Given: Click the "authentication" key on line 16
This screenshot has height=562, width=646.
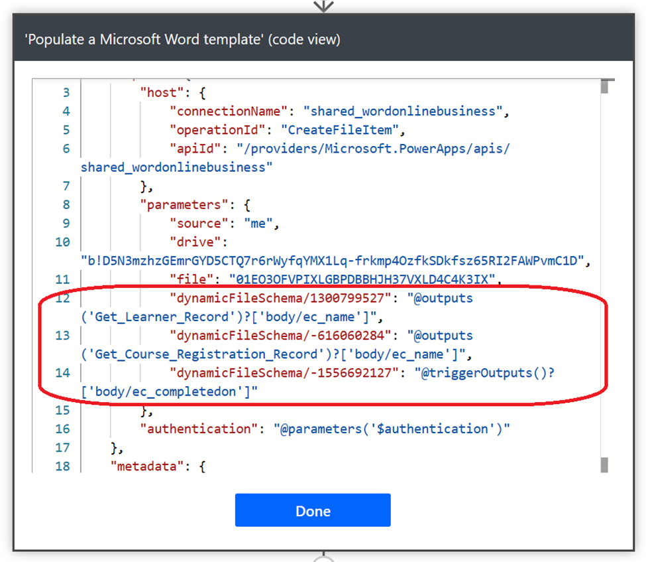Looking at the screenshot, I should tap(199, 429).
